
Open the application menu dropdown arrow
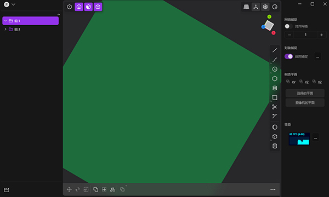pyautogui.click(x=13, y=4)
